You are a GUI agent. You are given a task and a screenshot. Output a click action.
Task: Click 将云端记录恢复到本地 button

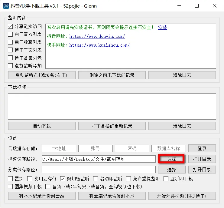pos(112,196)
